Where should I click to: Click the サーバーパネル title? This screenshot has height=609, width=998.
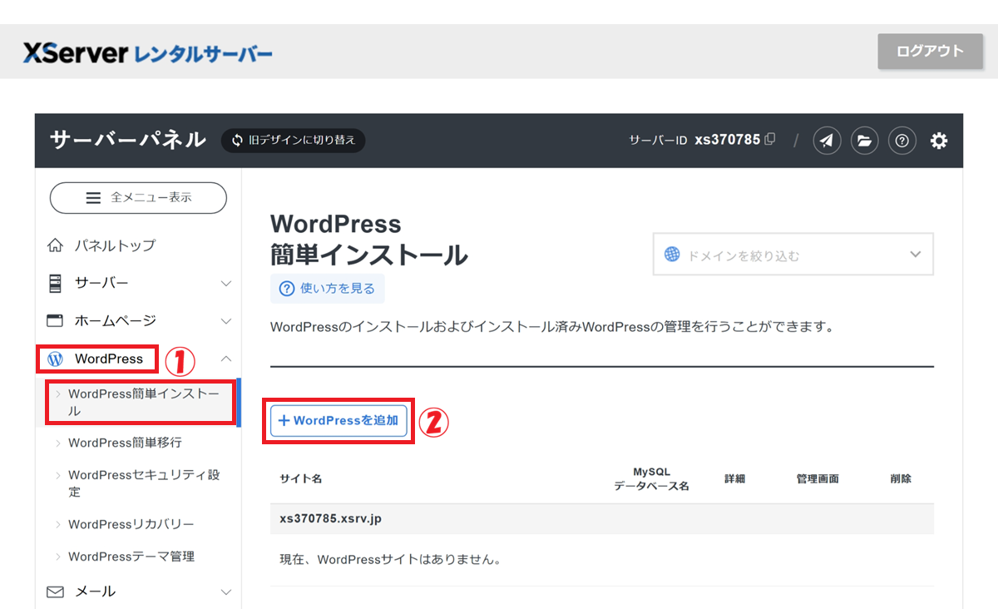tap(128, 140)
